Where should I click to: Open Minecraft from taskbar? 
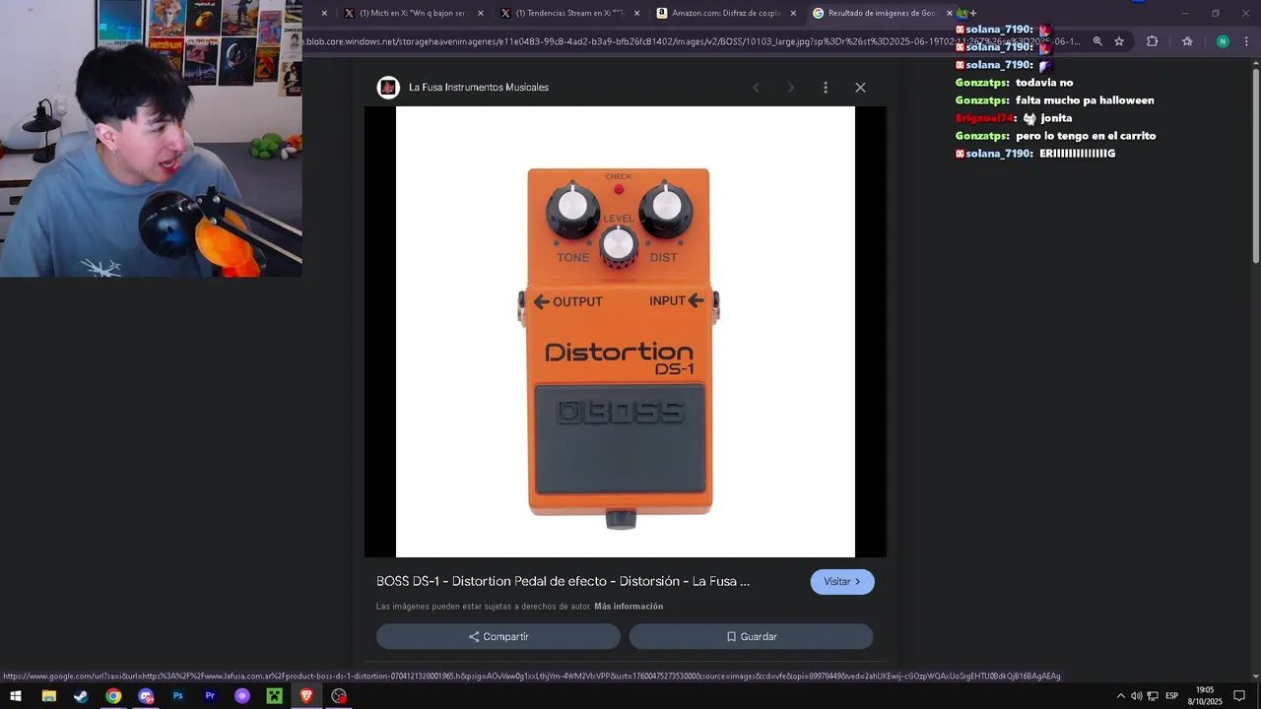(275, 696)
